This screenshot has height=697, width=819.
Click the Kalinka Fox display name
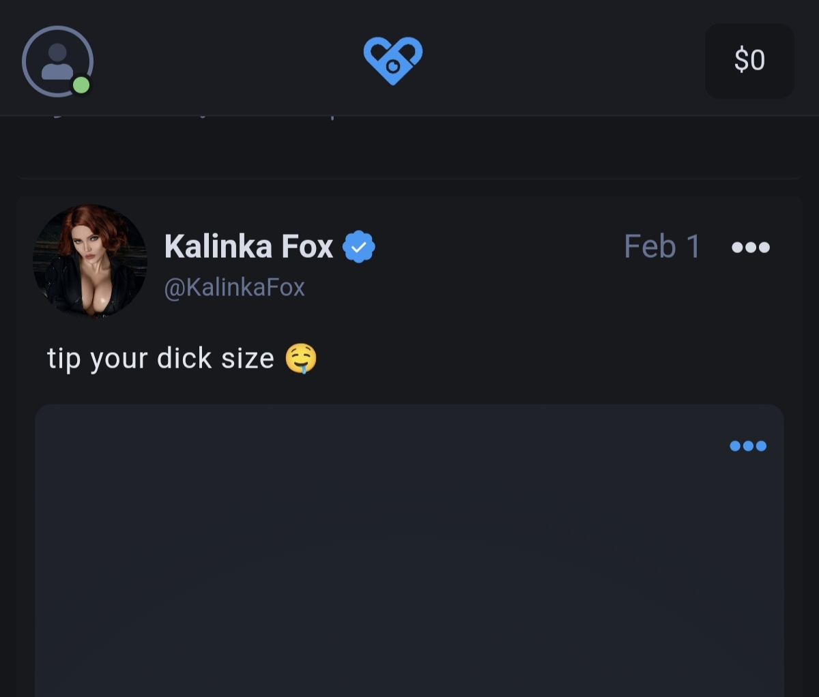(x=248, y=246)
